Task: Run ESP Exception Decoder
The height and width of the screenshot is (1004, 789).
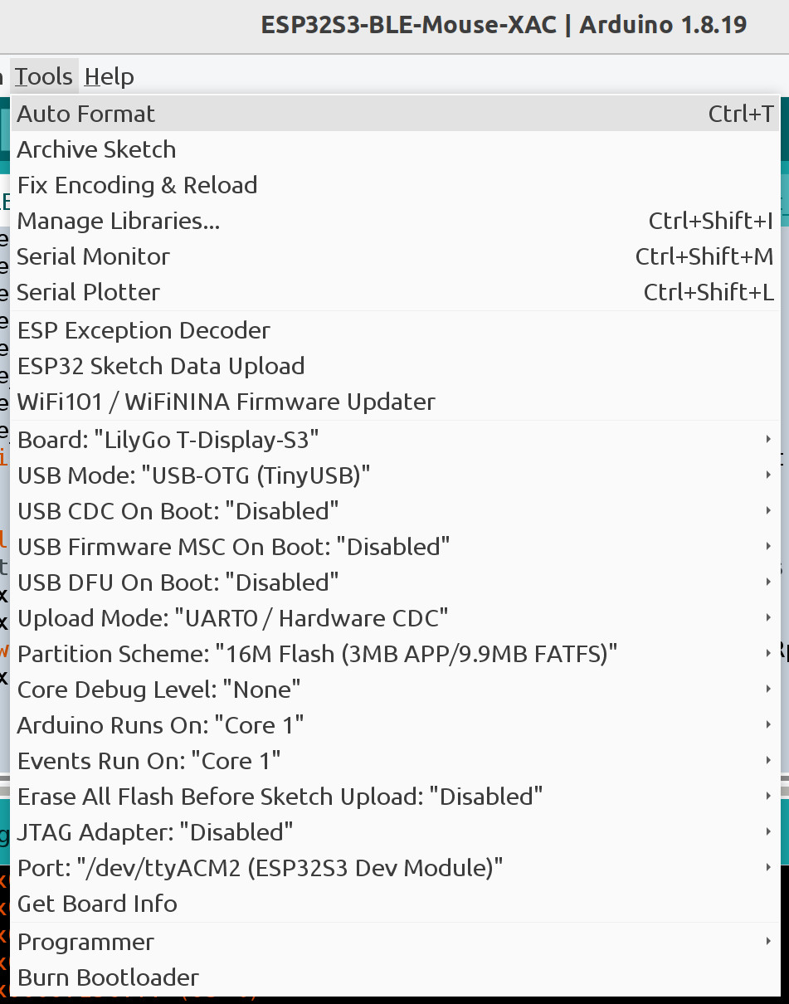Action: [x=395, y=330]
